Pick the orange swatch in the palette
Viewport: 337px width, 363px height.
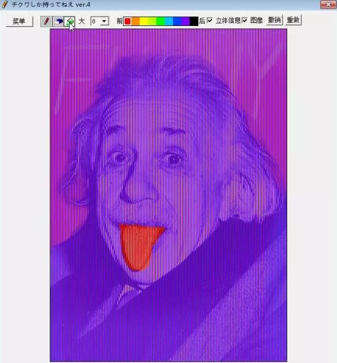(x=136, y=21)
